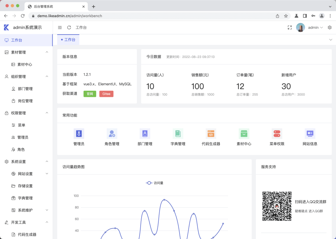Image resolution: width=336 pixels, height=239 pixels.
Task: Click the 字典管理 shortcut icon in 常用功能
Action: click(178, 134)
